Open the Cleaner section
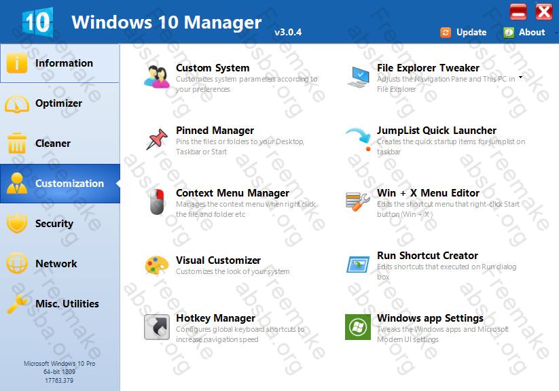Screen dimensions: 559x391 point(60,143)
